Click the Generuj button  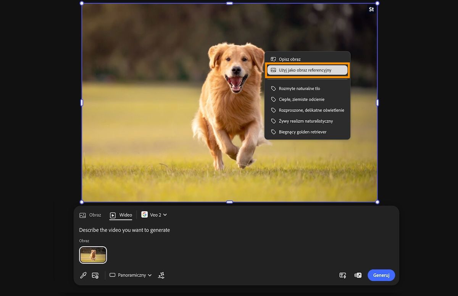(381, 275)
